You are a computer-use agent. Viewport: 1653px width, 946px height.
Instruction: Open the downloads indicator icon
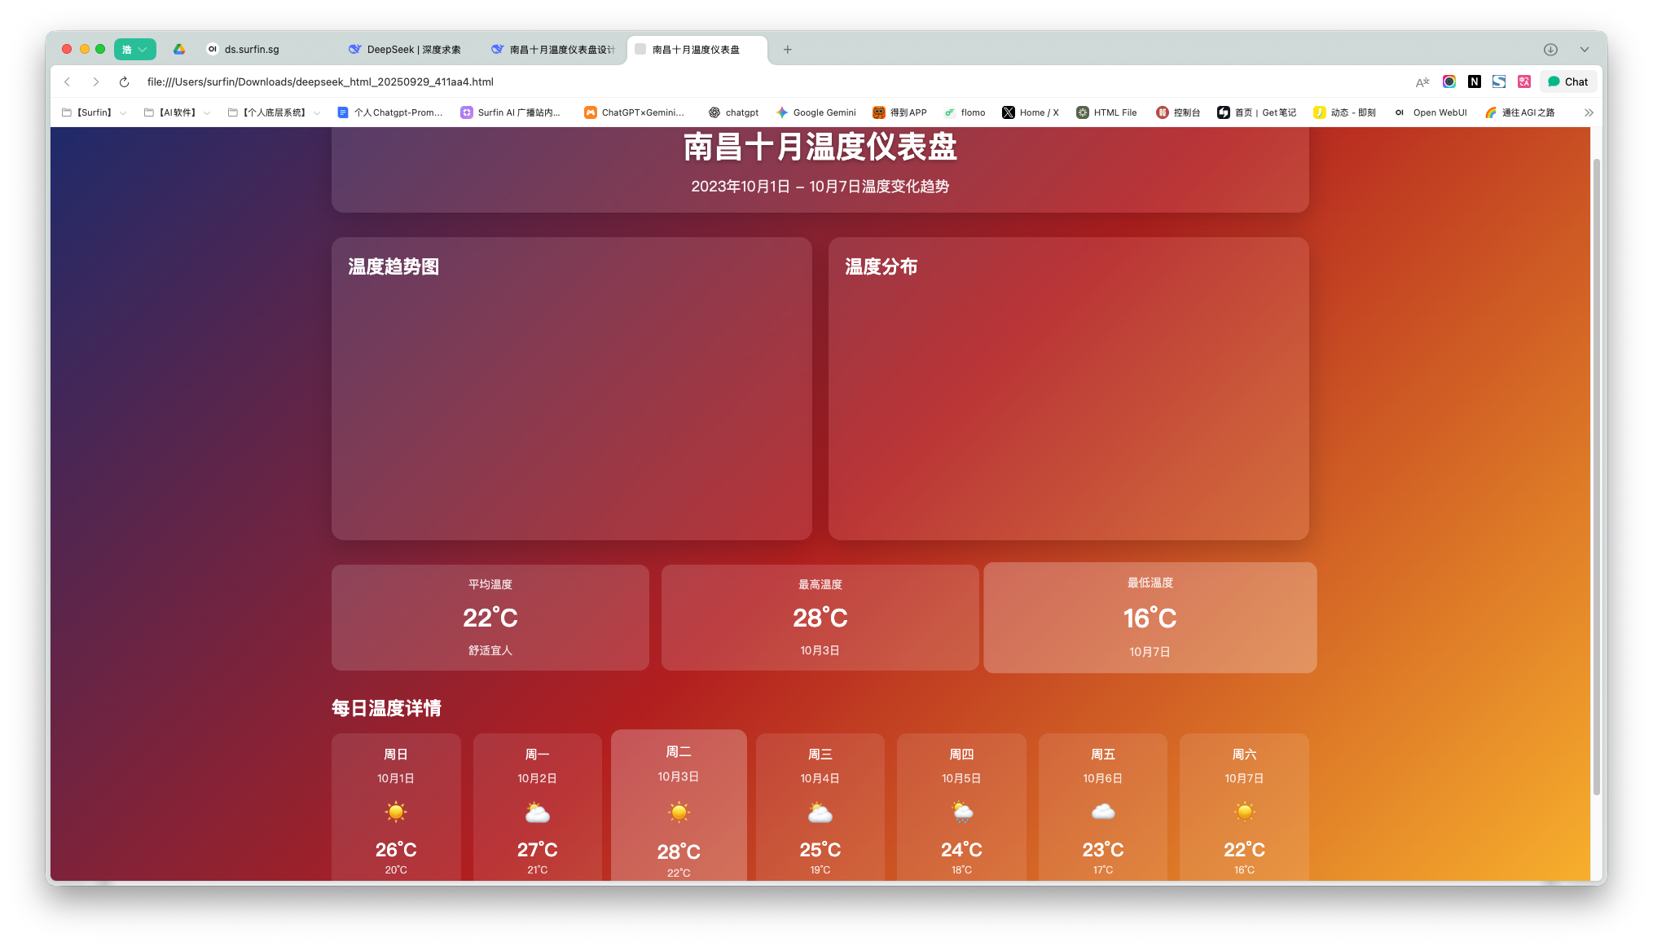click(x=1550, y=50)
